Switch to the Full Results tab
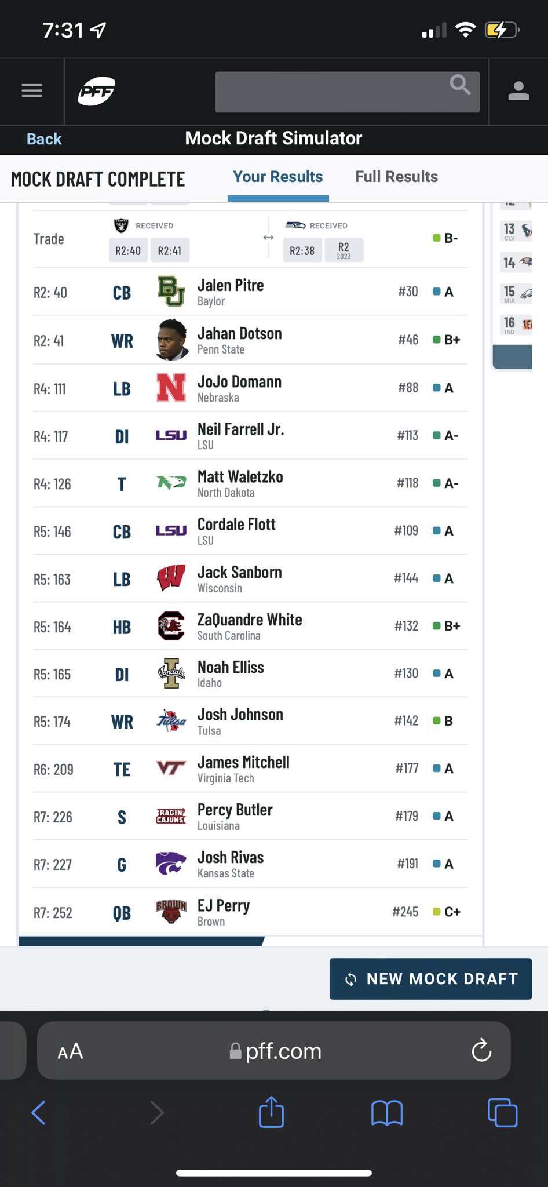Viewport: 548px width, 1187px height. [396, 177]
